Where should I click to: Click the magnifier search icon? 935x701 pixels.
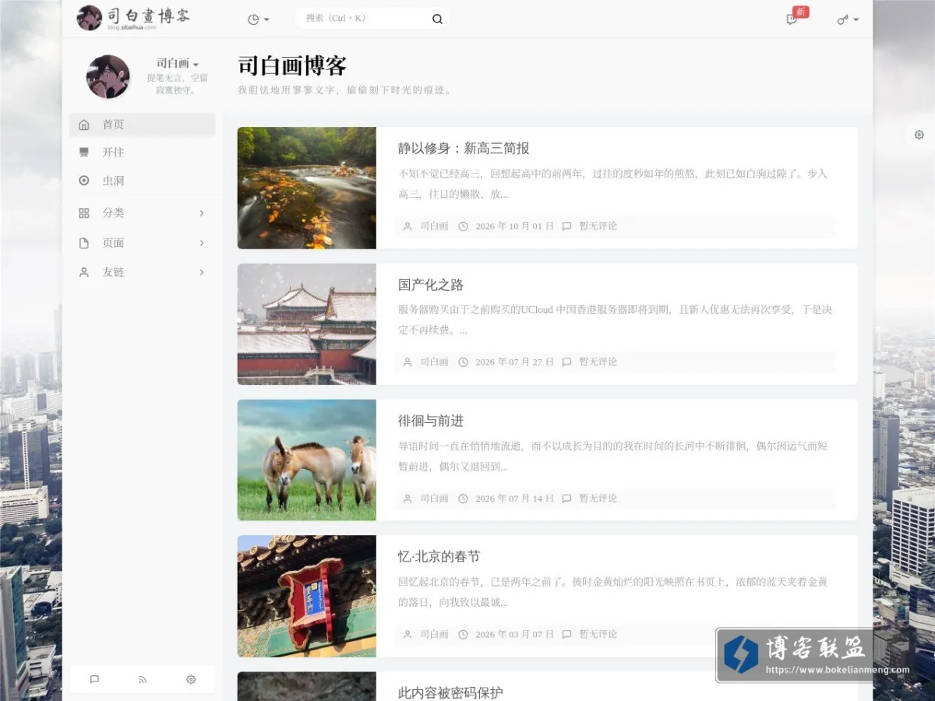(x=437, y=19)
